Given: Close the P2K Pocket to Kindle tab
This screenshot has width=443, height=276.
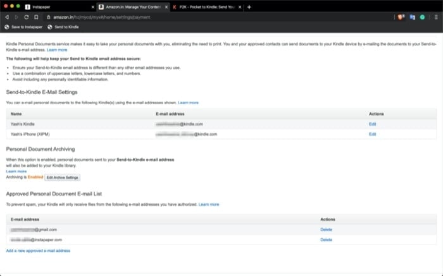Looking at the screenshot, I should [240, 7].
